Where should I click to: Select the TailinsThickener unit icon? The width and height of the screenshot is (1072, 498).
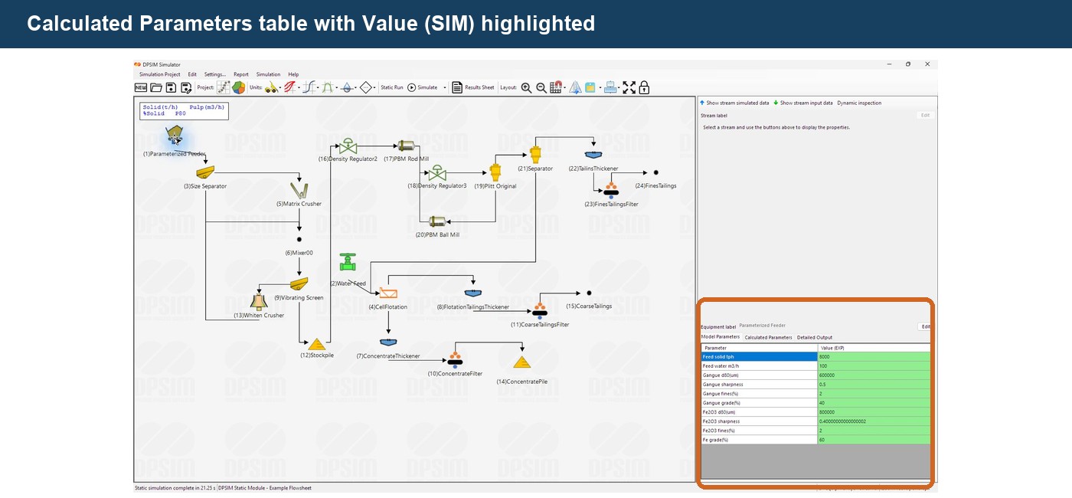point(593,156)
